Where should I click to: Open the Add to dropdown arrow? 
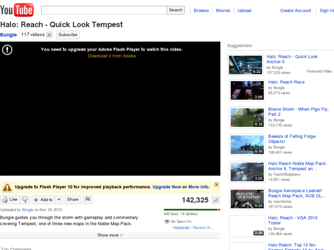pos(59,200)
